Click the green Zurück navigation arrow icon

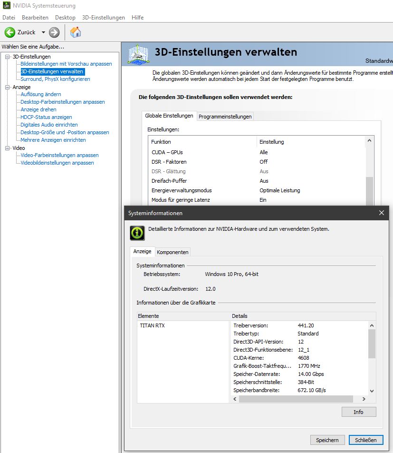pyautogui.click(x=10, y=32)
